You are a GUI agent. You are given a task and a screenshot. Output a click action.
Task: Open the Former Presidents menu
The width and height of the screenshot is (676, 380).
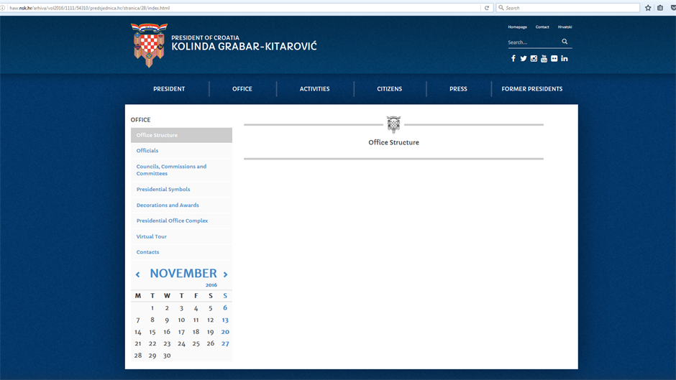[x=531, y=89]
